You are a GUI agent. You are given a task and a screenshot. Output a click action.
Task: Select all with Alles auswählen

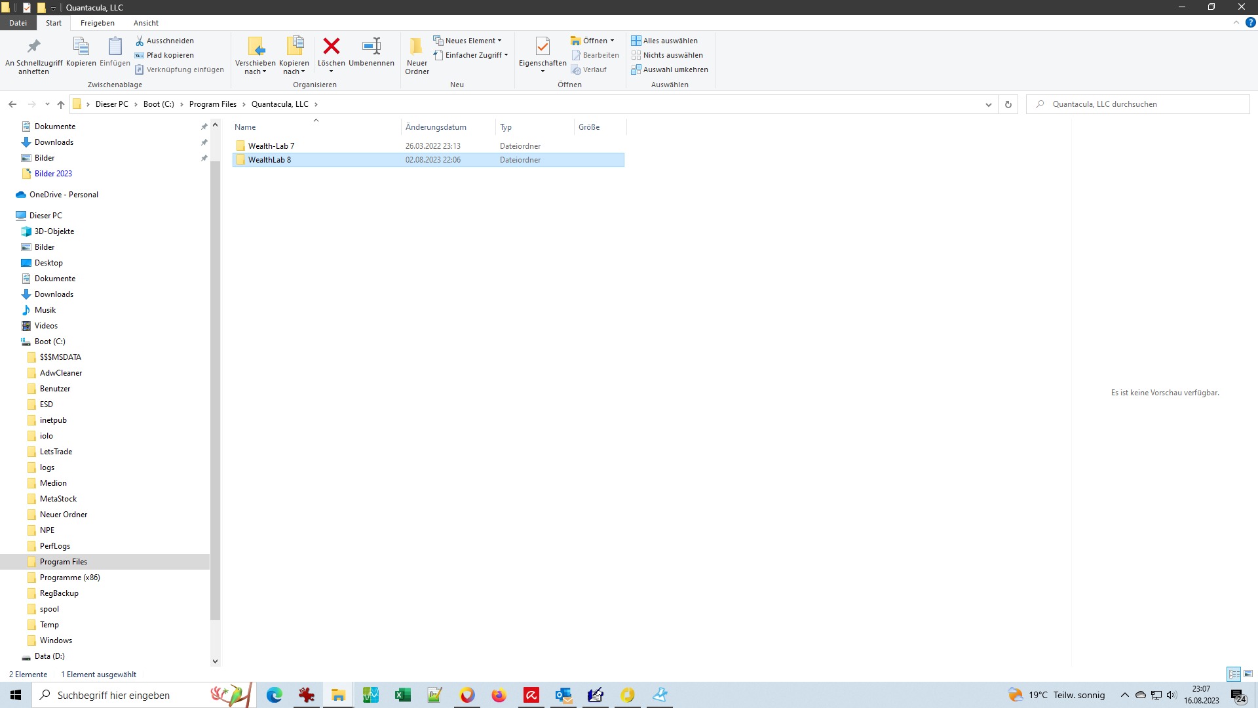[x=664, y=41]
